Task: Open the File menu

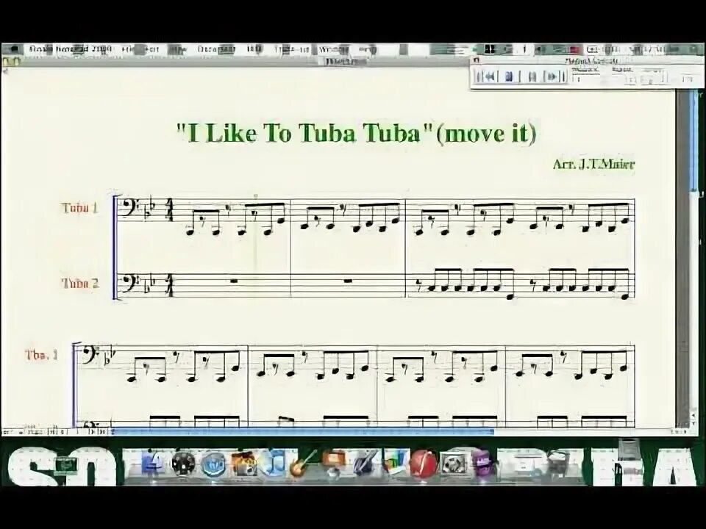Action: click(128, 49)
